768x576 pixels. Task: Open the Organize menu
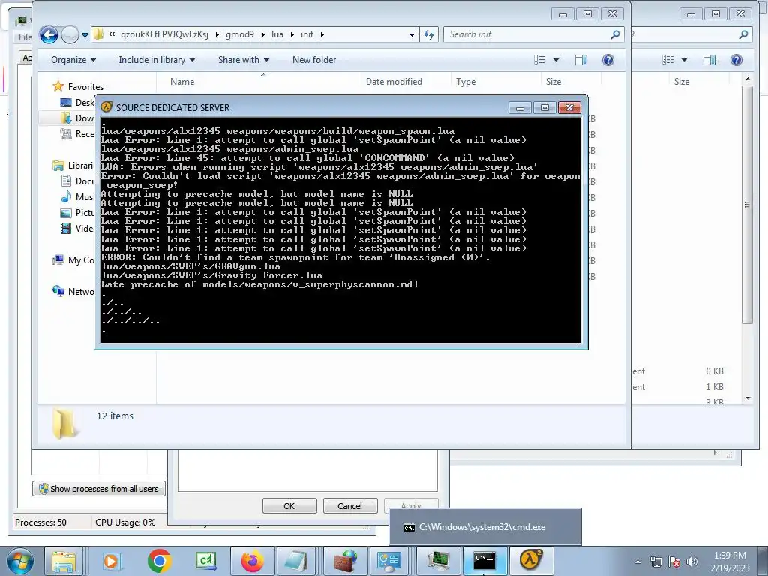click(73, 60)
